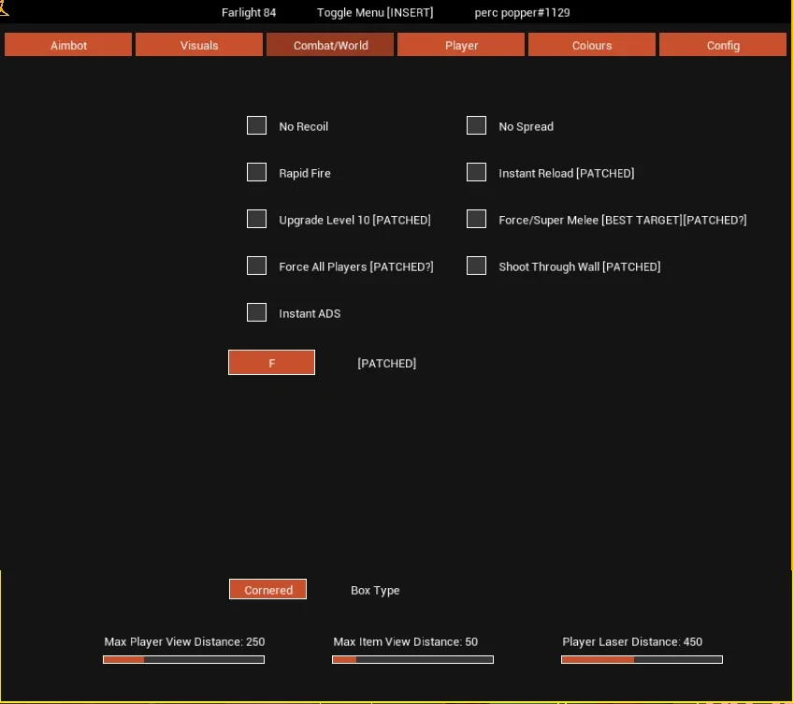
Task: Enable Shoot Through Wall [PATCHED] checkbox
Action: coord(477,266)
